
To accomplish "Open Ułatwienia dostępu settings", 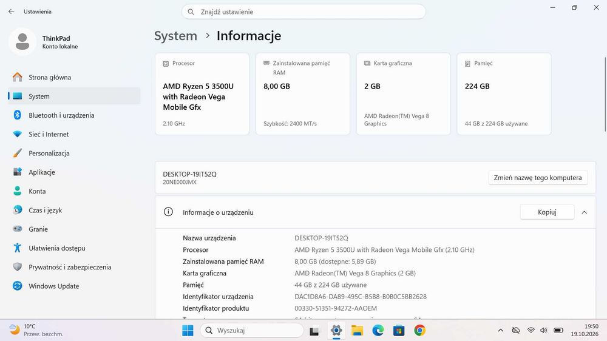I will (74, 248).
